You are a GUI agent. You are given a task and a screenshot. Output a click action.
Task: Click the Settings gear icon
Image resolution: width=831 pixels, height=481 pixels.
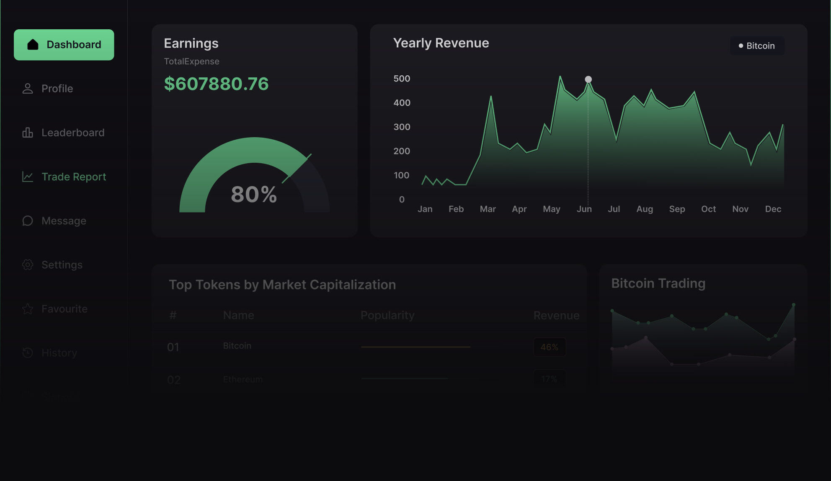click(28, 265)
